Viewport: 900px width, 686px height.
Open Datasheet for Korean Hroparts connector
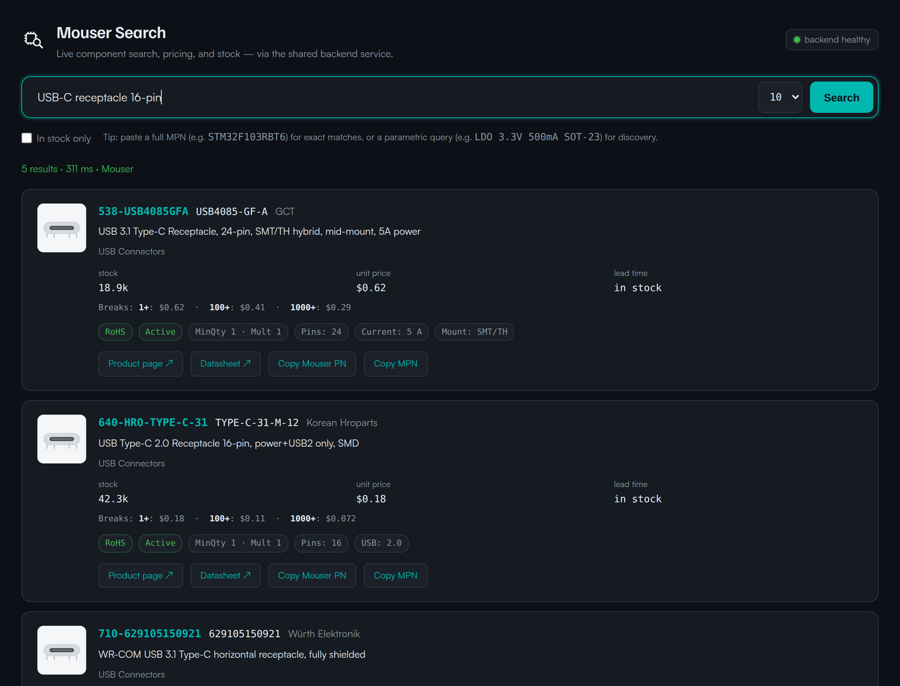(x=226, y=576)
